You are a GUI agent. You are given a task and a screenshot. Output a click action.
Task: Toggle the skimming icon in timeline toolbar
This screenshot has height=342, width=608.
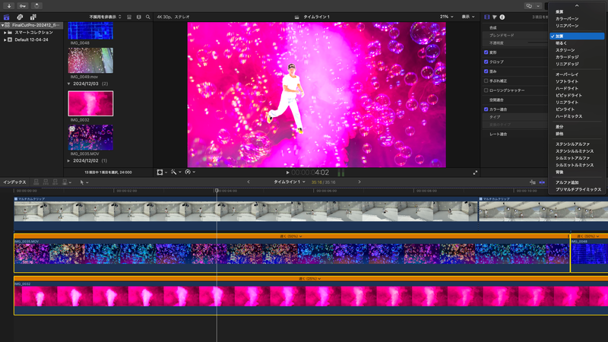pyautogui.click(x=533, y=182)
